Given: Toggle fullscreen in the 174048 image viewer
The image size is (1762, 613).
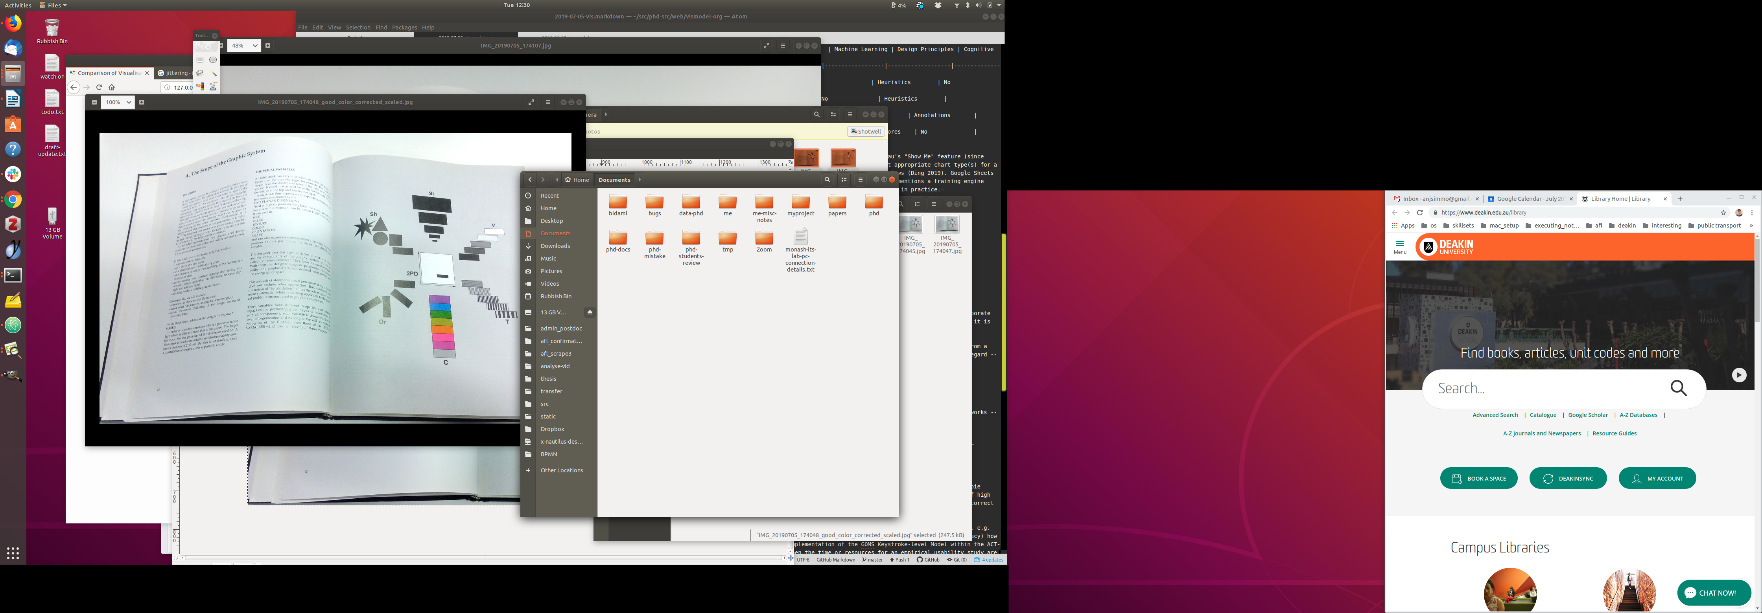Looking at the screenshot, I should tap(531, 103).
